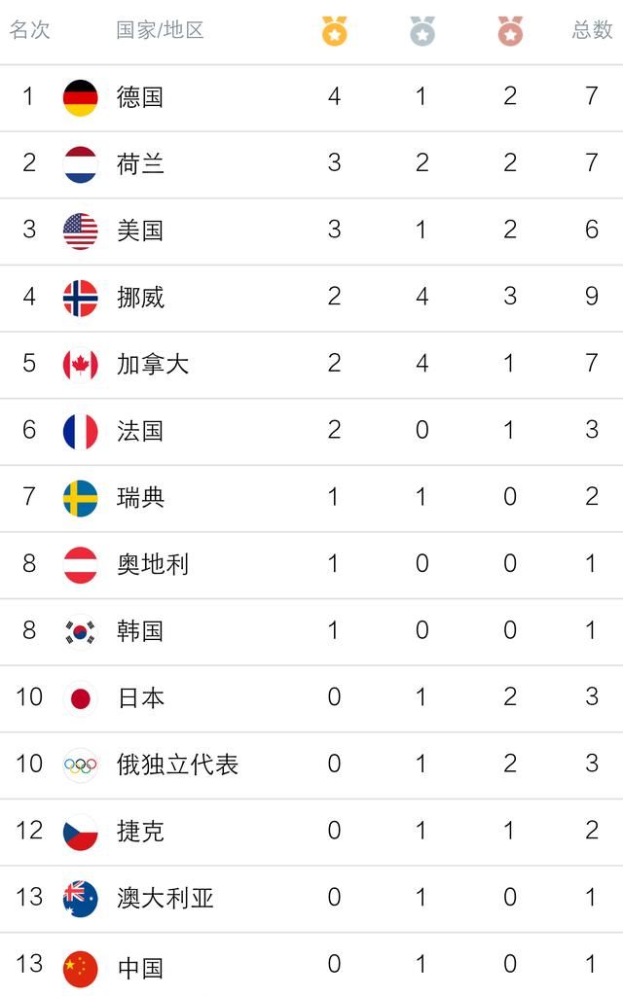This screenshot has width=623, height=996.
Task: Click the silver medal column icon
Action: click(x=422, y=30)
